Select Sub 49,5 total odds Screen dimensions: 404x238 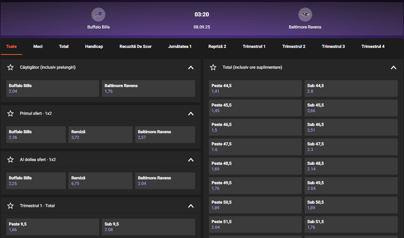click(x=351, y=186)
